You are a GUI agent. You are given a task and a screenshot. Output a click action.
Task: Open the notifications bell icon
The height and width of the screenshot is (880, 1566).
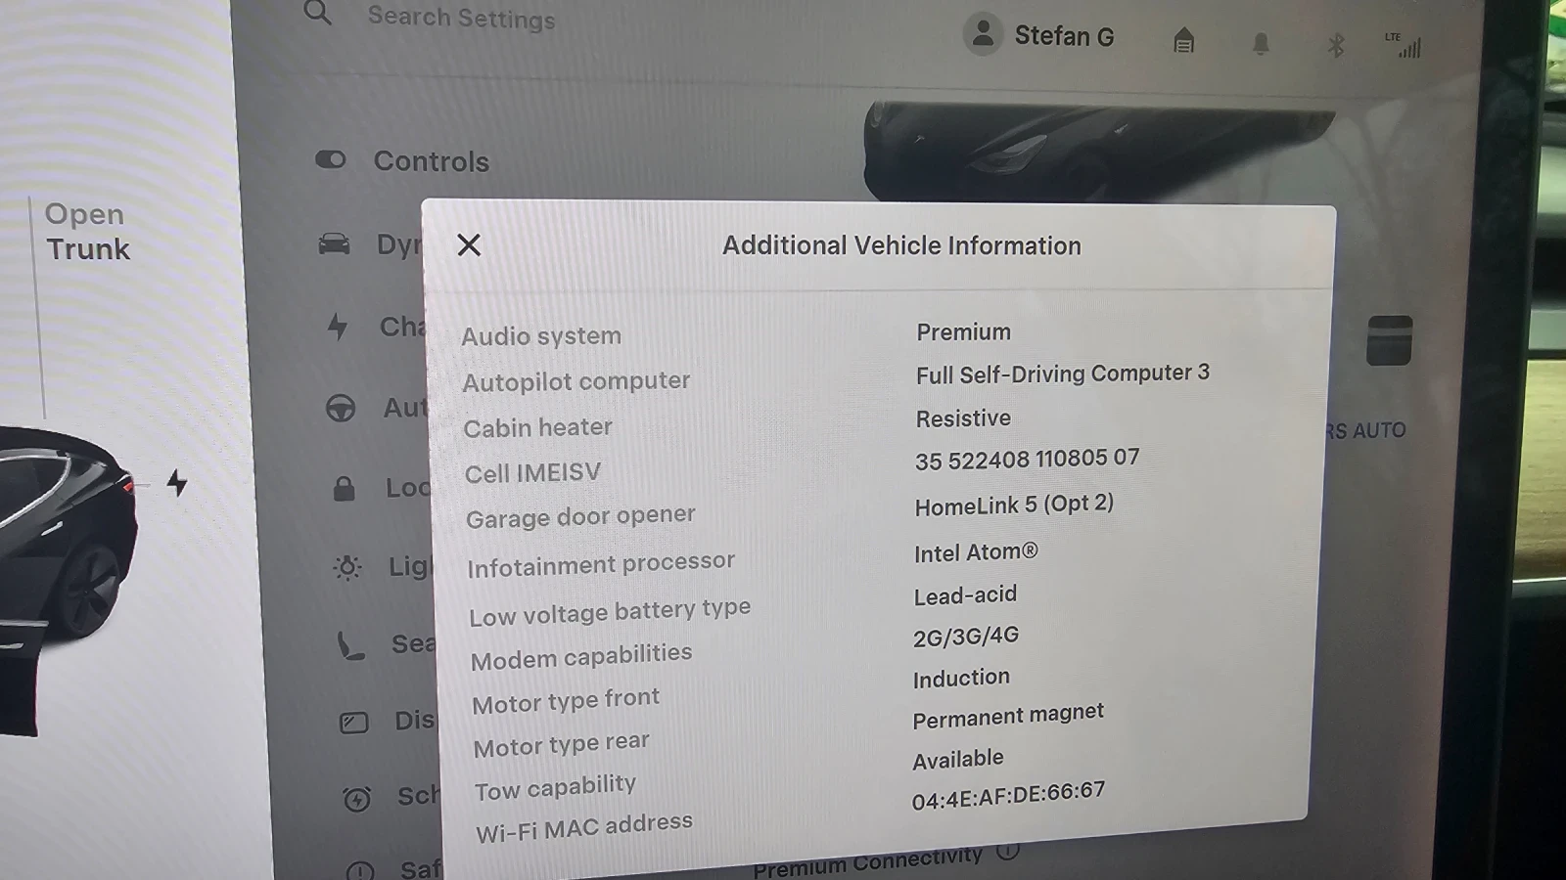point(1262,42)
